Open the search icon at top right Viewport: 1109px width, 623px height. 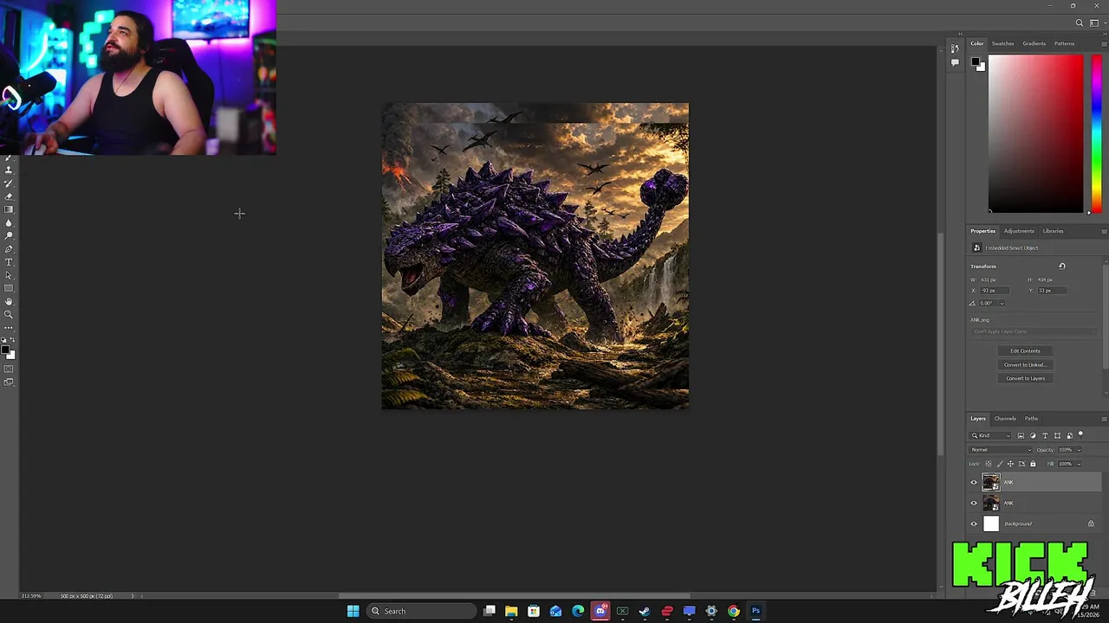(1080, 23)
